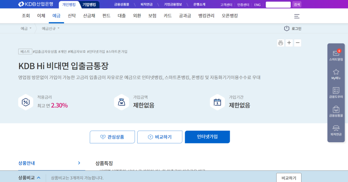Open the 신탁 menu
Image resolution: width=348 pixels, height=182 pixels.
click(x=72, y=16)
